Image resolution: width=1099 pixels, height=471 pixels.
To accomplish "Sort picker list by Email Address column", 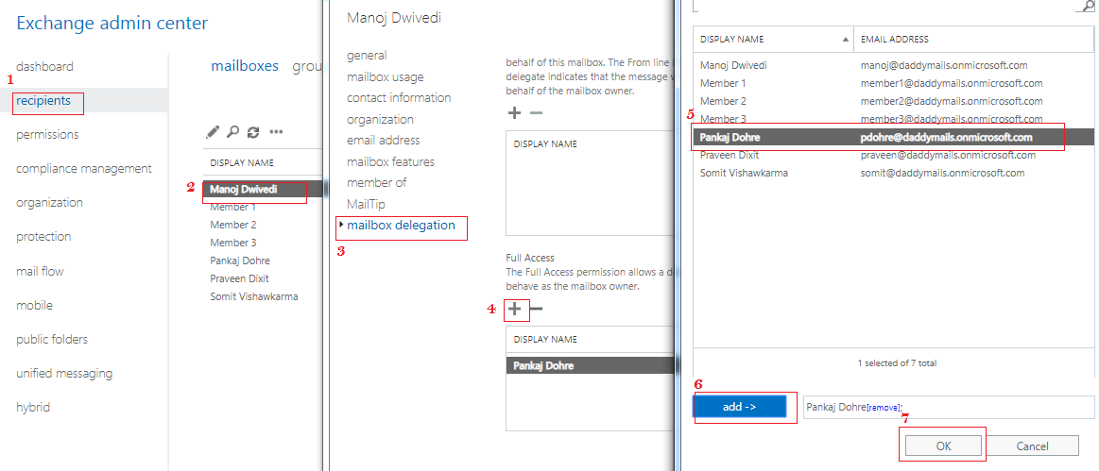I will [894, 40].
